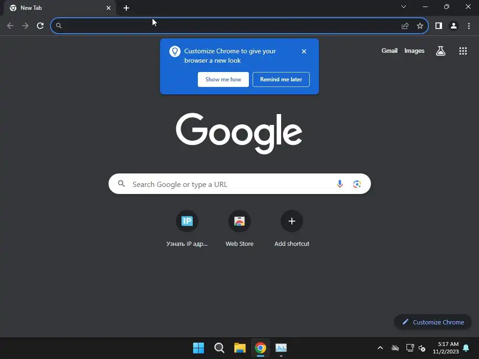Search by image with Google Lens icon
Viewport: 479px width, 359px height.
pos(357,184)
